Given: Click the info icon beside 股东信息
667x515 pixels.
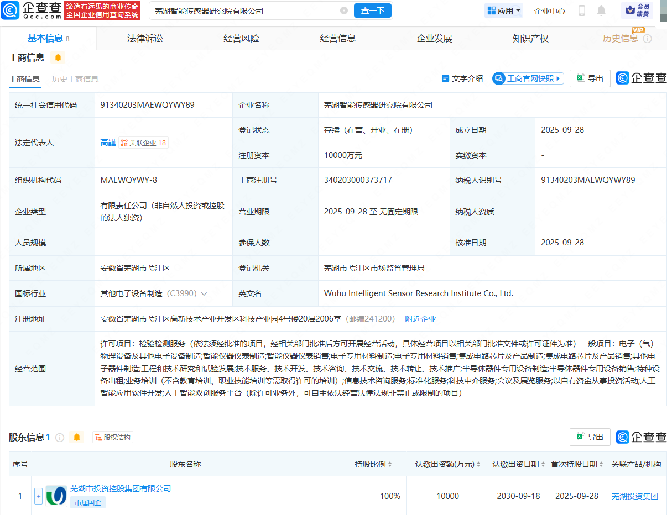Looking at the screenshot, I should point(60,438).
